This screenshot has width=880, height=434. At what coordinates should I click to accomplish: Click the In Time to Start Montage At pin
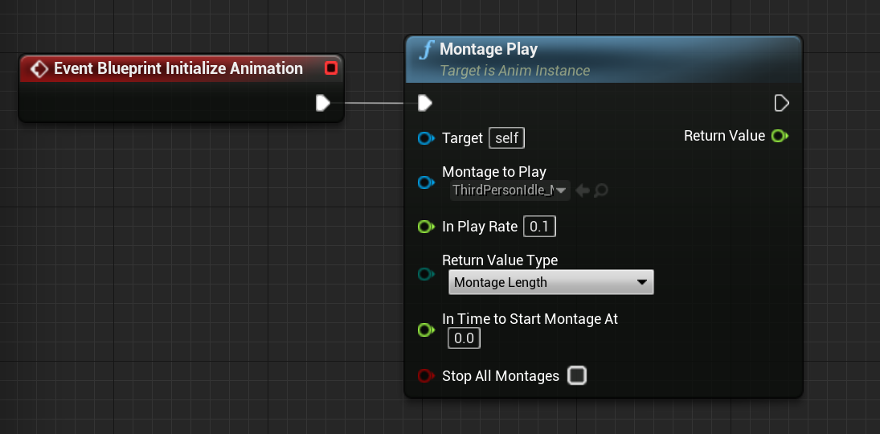click(426, 330)
